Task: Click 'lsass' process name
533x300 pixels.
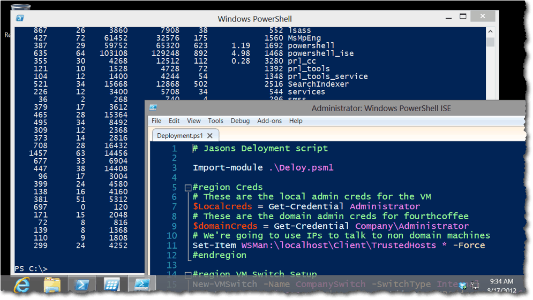Action: pos(299,30)
